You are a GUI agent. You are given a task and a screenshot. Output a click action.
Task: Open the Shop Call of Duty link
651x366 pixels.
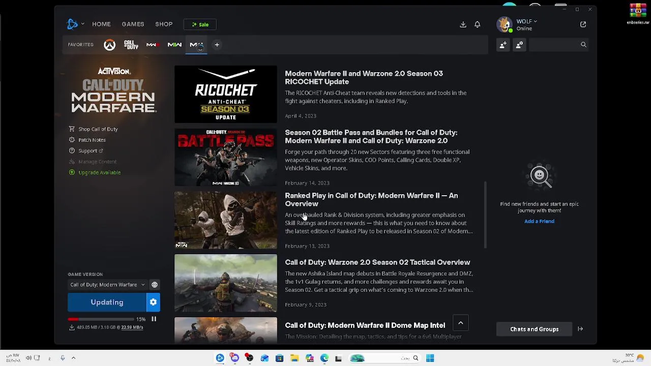point(98,129)
